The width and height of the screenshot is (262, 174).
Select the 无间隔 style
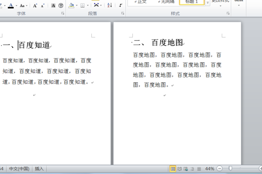(166, 2)
